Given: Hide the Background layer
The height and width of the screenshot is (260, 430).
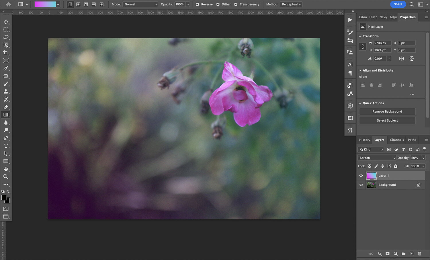Looking at the screenshot, I should pyautogui.click(x=361, y=184).
